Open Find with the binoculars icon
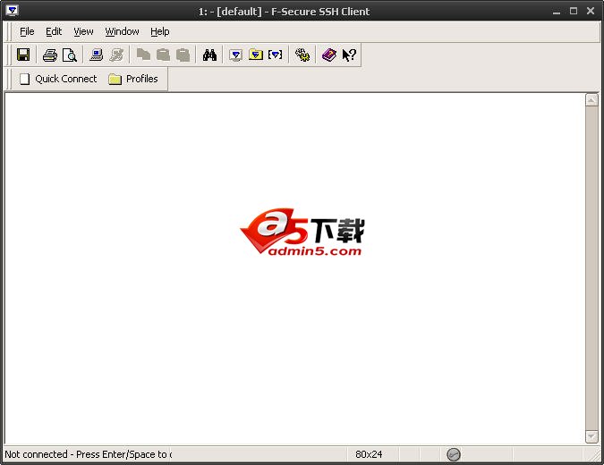Image resolution: width=604 pixels, height=465 pixels. [x=210, y=55]
